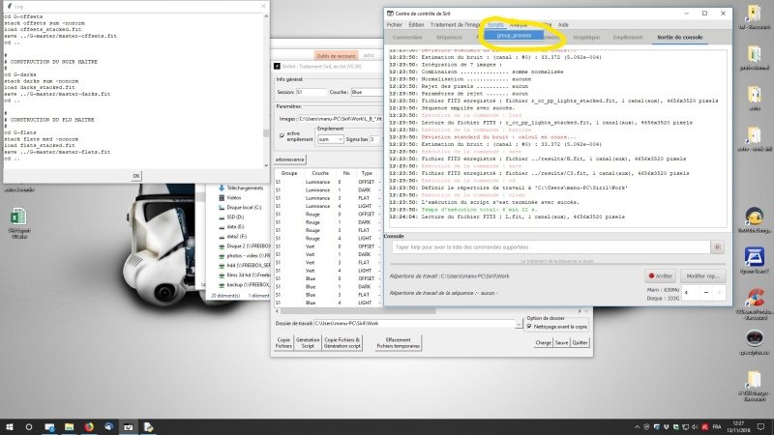Viewport: 774px width, 435px height.
Task: Show hidden system tray icons
Action: pos(637,427)
